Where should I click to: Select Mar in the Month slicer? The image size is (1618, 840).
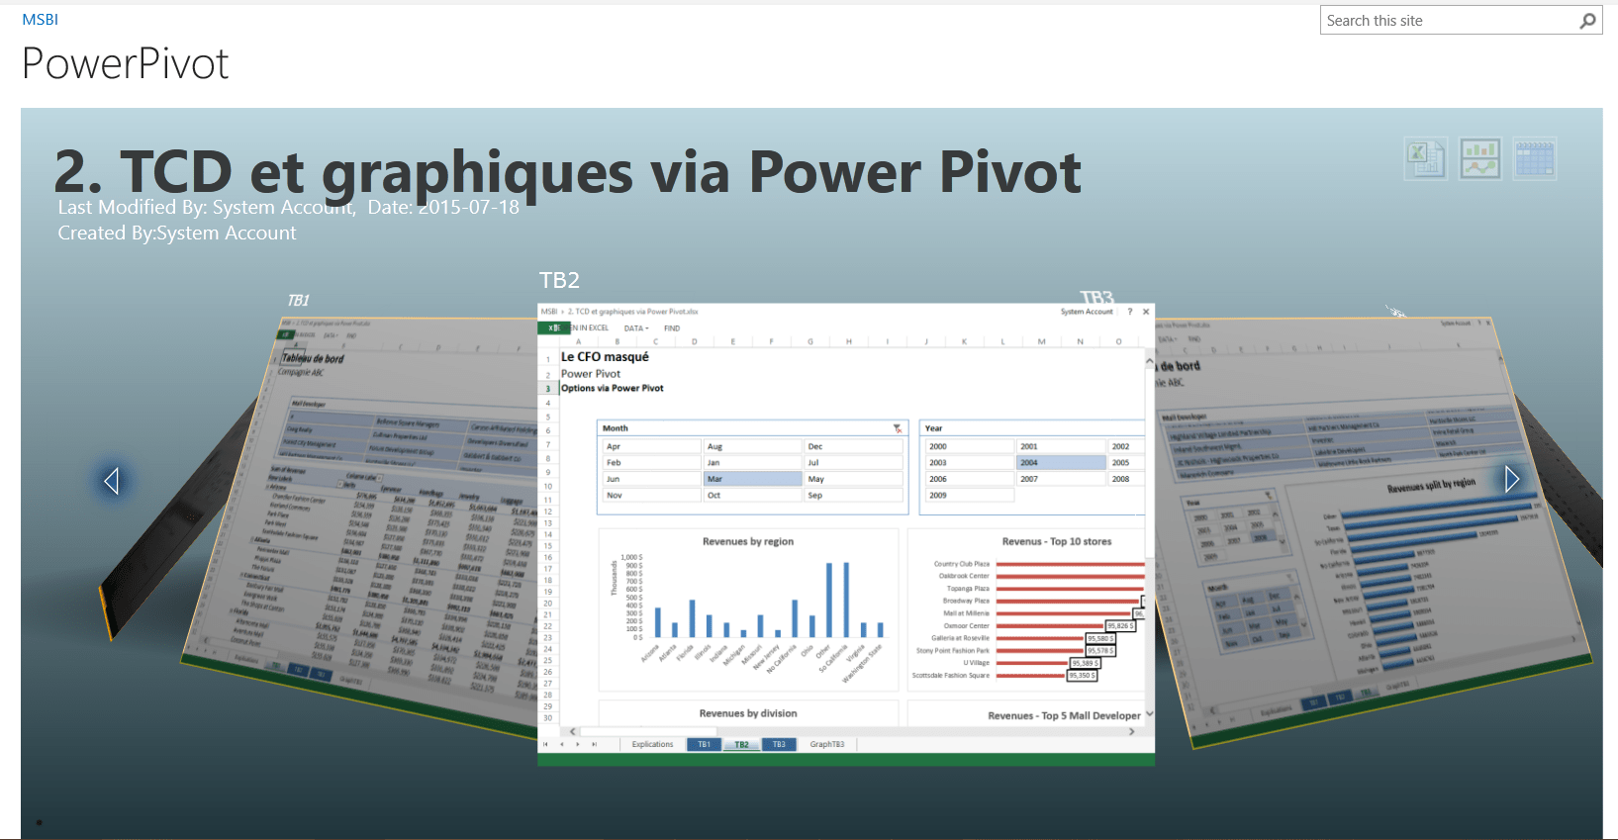(x=752, y=479)
